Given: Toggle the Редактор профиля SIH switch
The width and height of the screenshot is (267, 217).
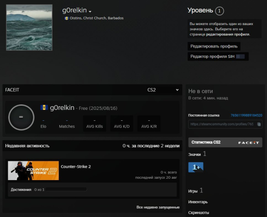Looking at the screenshot, I should coord(241,57).
